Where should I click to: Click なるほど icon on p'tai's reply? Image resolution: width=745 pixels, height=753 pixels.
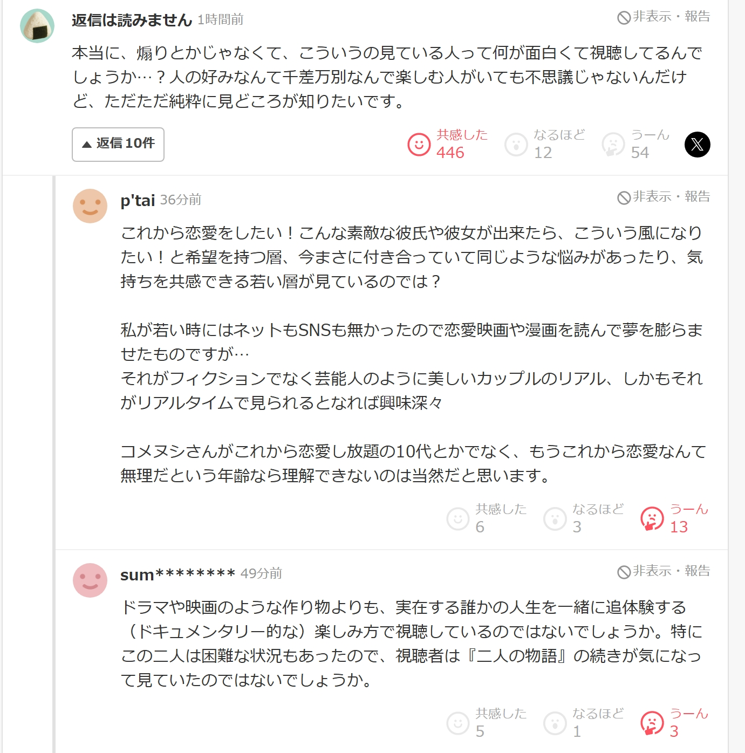point(555,519)
